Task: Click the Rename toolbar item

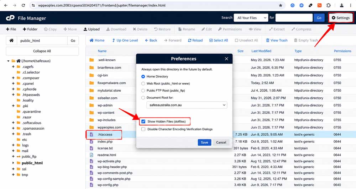Action: (x=187, y=29)
